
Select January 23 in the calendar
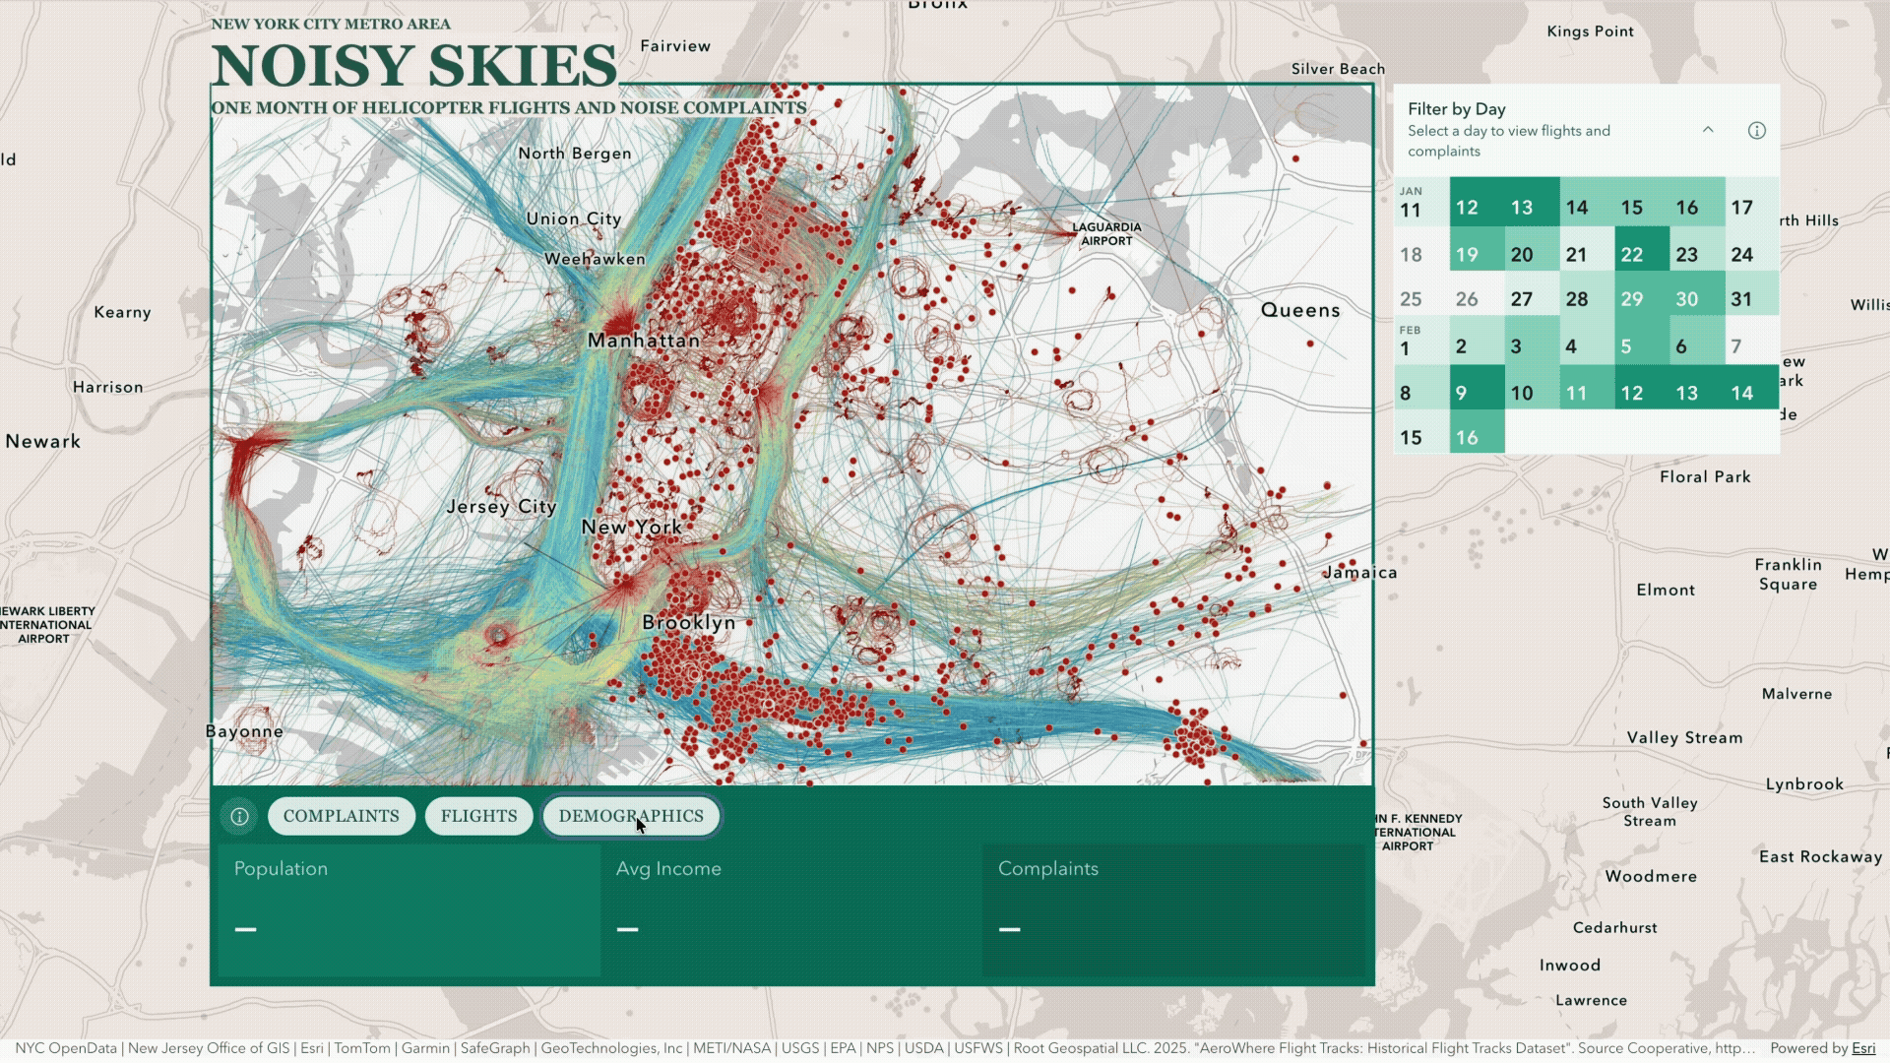coord(1697,249)
